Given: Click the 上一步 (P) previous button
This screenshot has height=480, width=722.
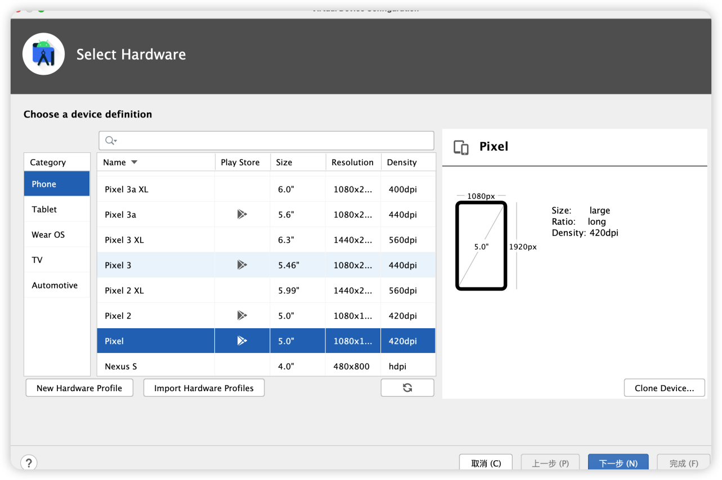Looking at the screenshot, I should point(550,463).
